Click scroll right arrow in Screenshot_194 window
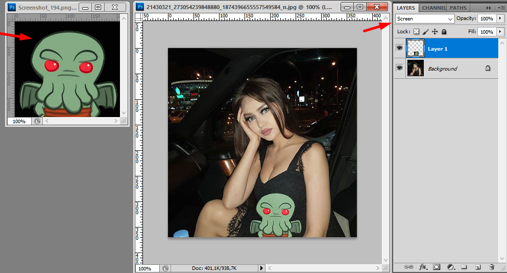This screenshot has height=273, width=507. [x=116, y=121]
